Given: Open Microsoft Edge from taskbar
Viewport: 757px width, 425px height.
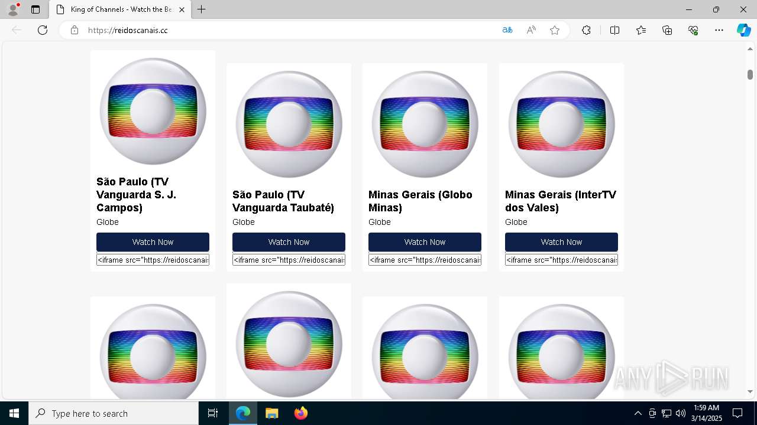Looking at the screenshot, I should coord(243,413).
